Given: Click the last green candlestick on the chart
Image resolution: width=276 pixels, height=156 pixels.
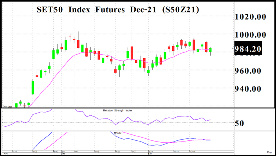Looking at the screenshot, I should [210, 50].
